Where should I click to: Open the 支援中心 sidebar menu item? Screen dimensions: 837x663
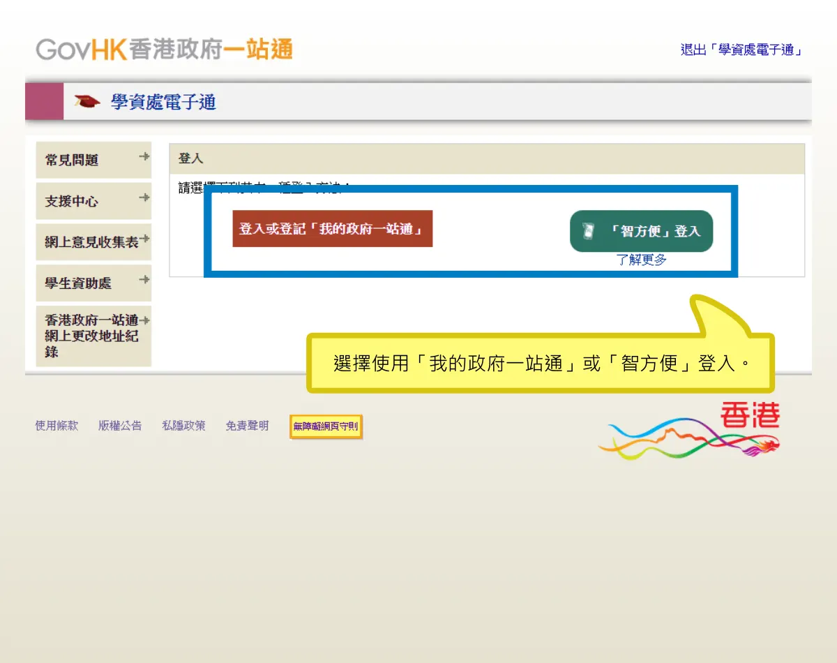pos(93,201)
